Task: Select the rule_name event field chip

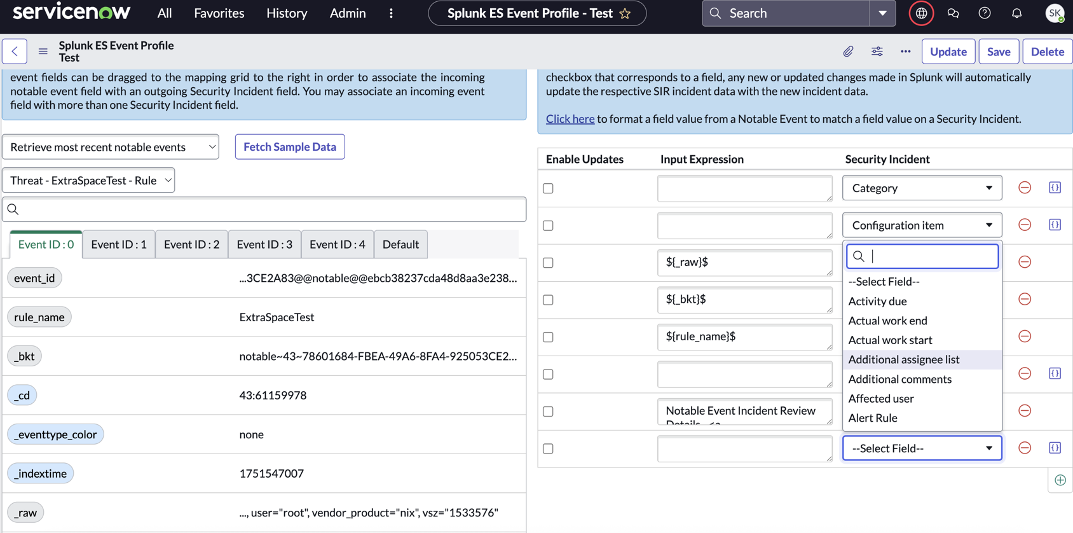Action: coord(39,317)
